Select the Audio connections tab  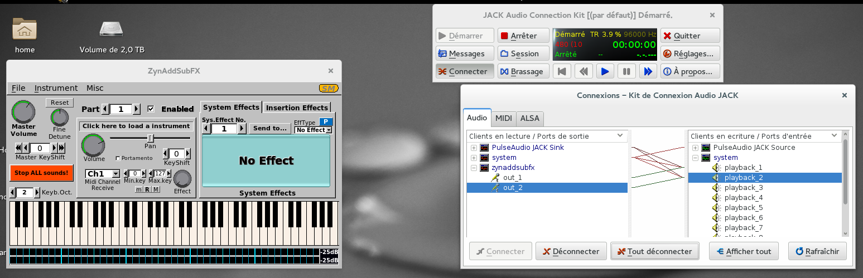(477, 118)
